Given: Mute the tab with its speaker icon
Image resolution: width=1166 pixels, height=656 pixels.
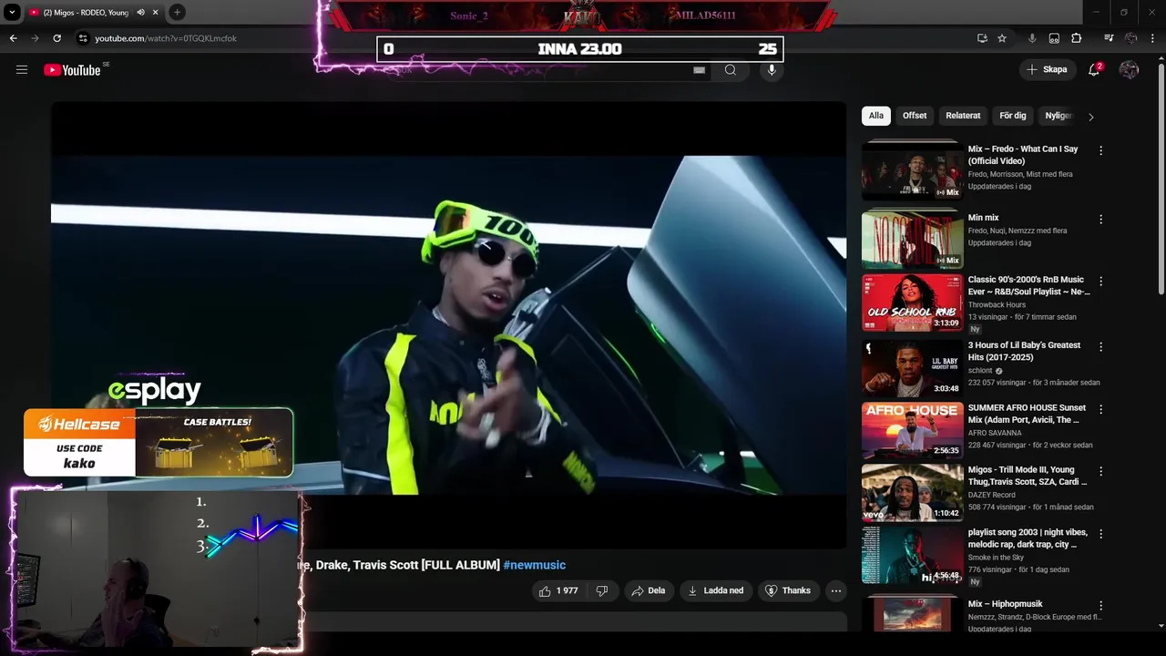Looking at the screenshot, I should 140,13.
